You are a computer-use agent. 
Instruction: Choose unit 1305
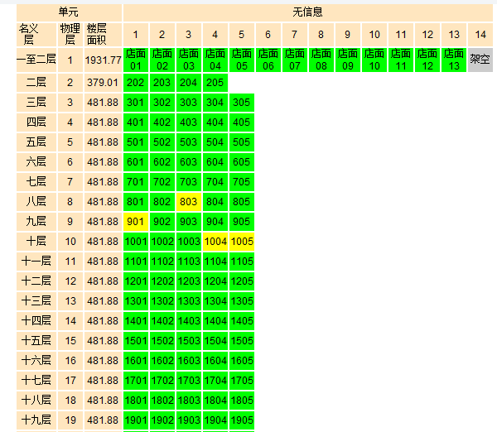(x=242, y=301)
